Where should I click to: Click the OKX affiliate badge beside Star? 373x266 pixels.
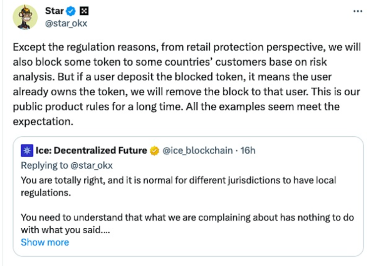(84, 11)
